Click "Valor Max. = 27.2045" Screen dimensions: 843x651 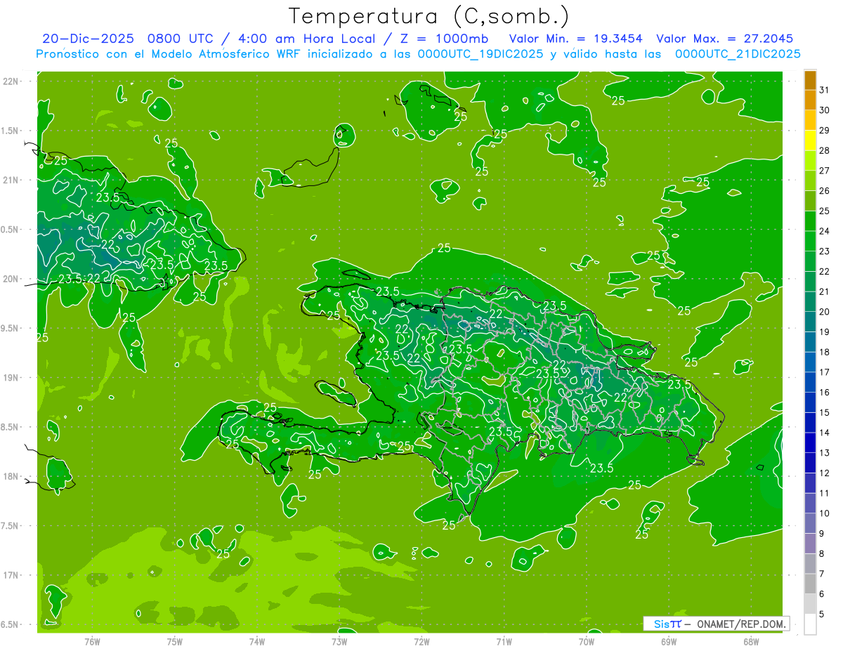[x=724, y=39]
